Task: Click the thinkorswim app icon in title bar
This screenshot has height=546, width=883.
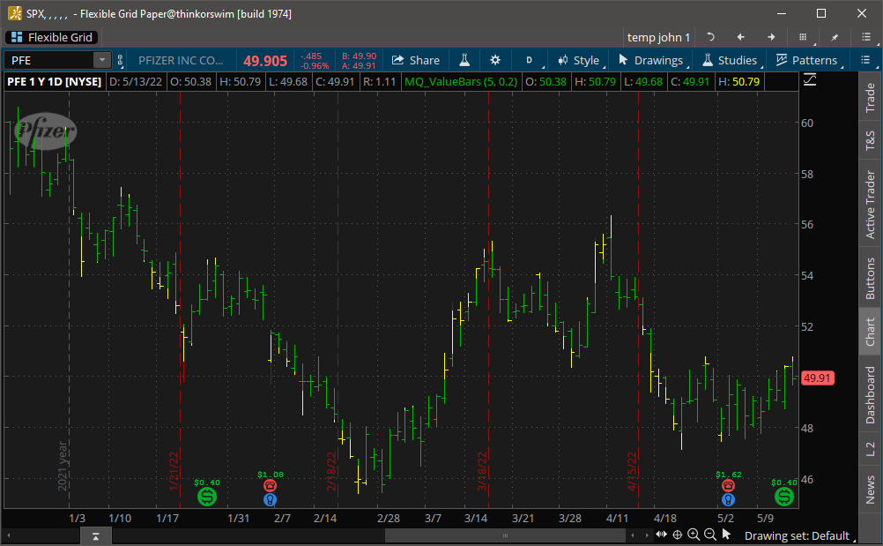Action: pyautogui.click(x=15, y=13)
